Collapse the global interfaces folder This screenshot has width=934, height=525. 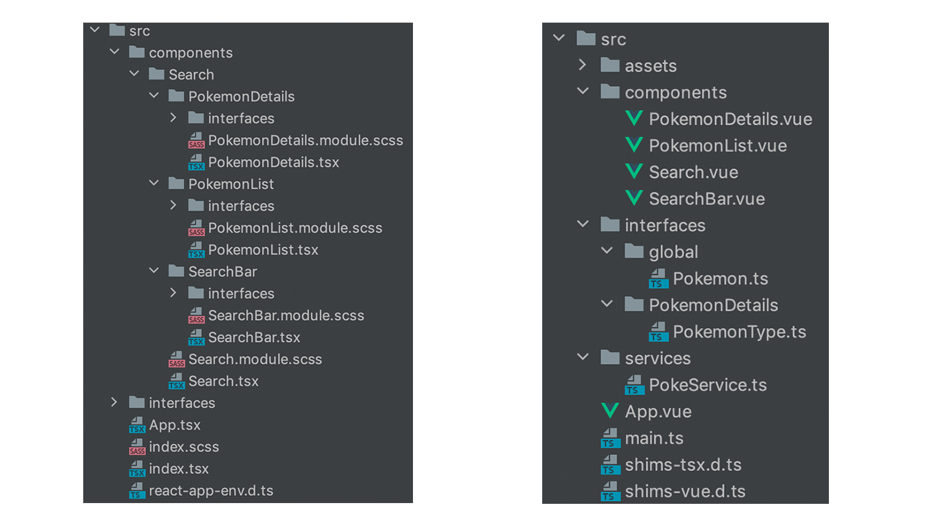[x=606, y=252]
